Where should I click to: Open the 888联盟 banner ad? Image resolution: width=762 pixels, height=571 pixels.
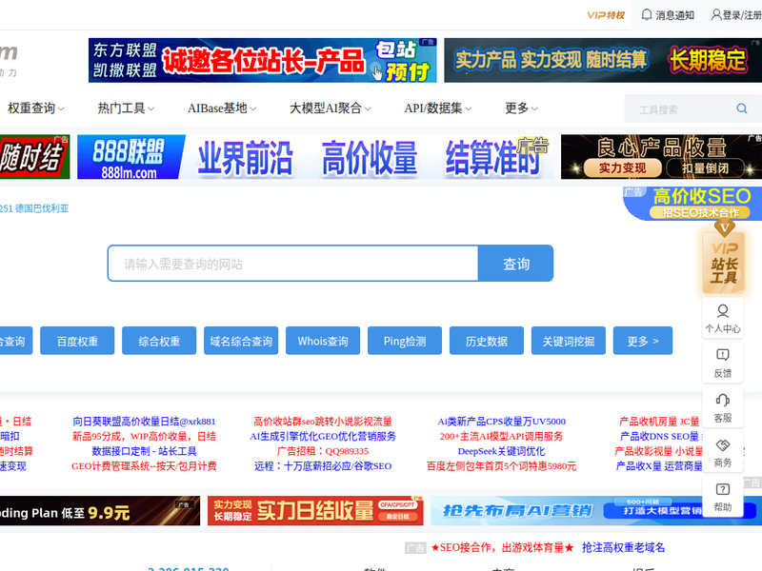tap(315, 157)
